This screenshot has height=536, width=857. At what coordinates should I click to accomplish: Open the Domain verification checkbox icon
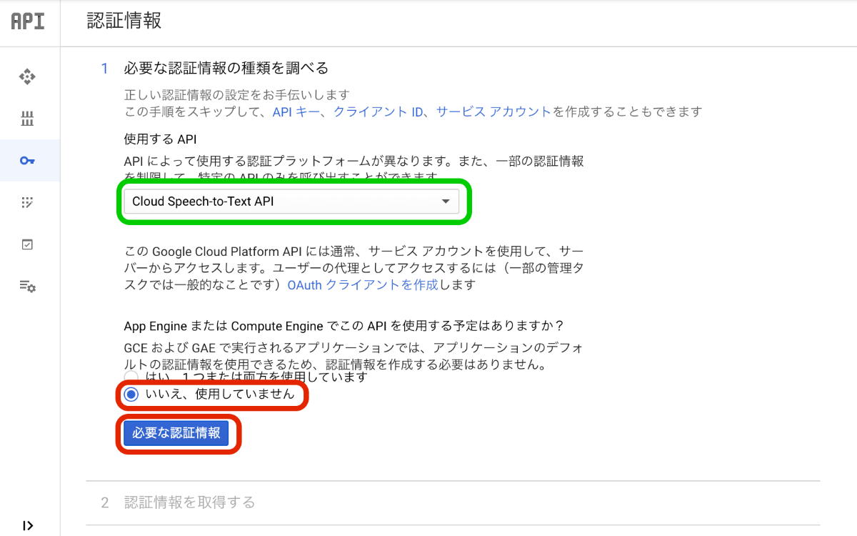pos(27,244)
